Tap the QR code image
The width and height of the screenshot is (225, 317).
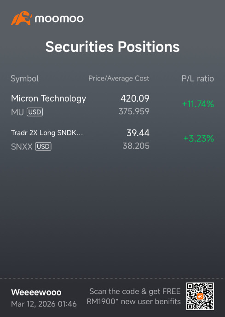coord(200,296)
